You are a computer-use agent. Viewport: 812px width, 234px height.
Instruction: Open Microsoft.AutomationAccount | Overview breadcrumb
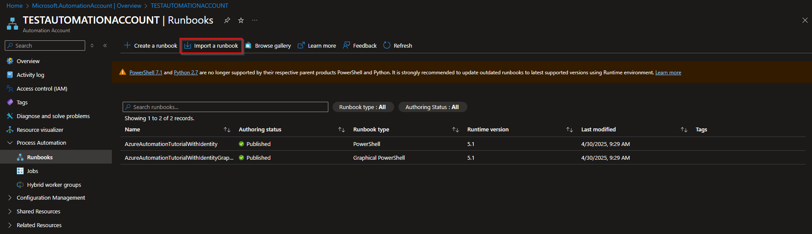86,6
